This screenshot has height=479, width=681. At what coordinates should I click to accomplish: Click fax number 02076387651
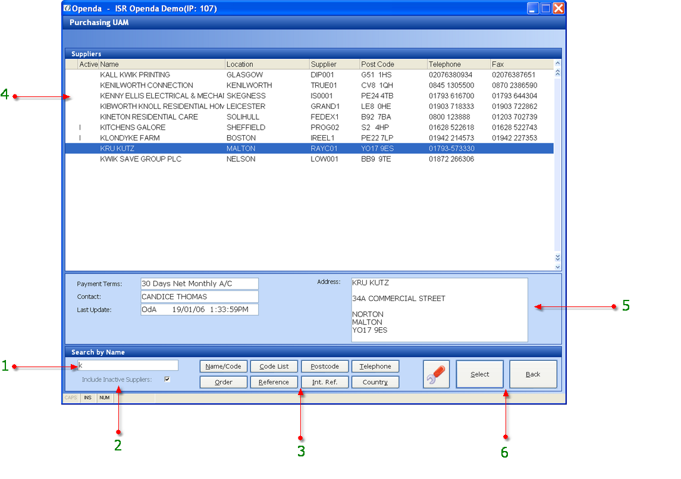tap(513, 75)
